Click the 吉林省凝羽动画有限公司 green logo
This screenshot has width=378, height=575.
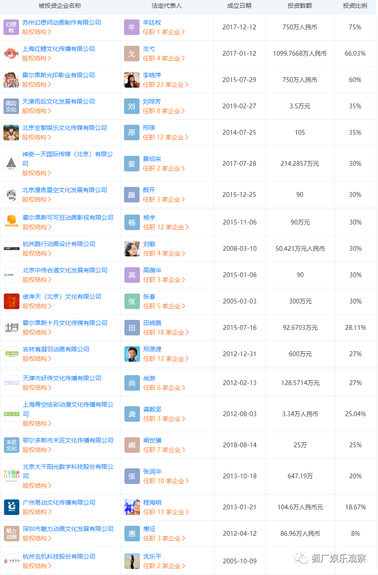tap(12, 354)
